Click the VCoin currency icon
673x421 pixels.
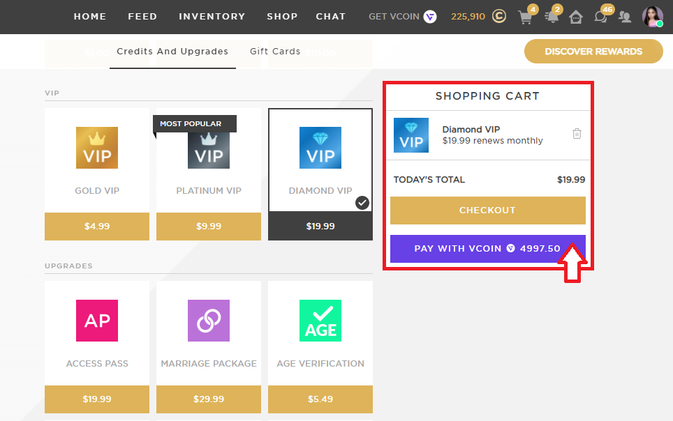[431, 16]
